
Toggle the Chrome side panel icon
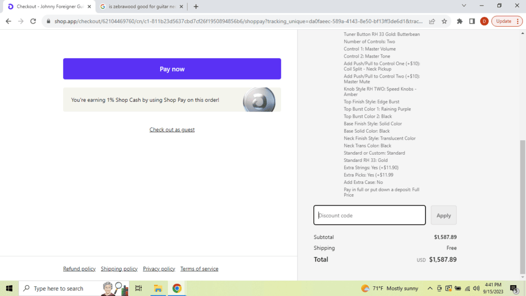click(472, 21)
